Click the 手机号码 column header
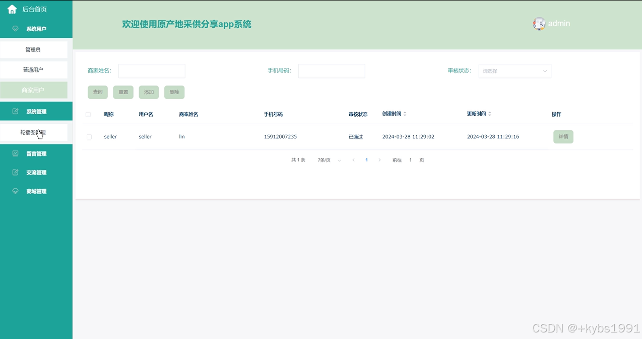Screen dimensions: 642x339 point(273,114)
